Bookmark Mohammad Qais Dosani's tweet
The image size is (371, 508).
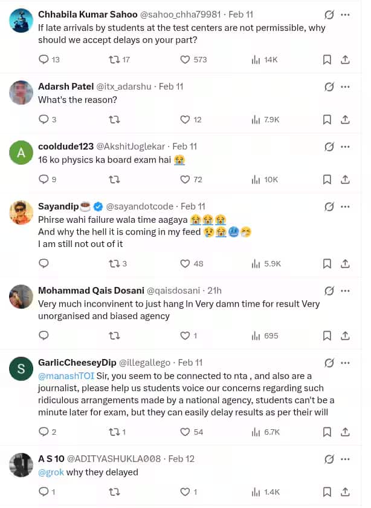point(327,335)
